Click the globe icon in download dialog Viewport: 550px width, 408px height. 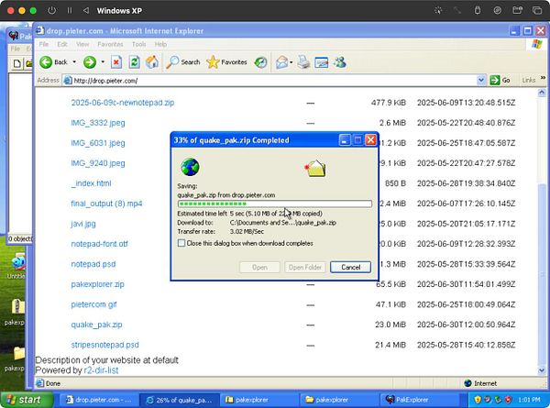pos(190,167)
